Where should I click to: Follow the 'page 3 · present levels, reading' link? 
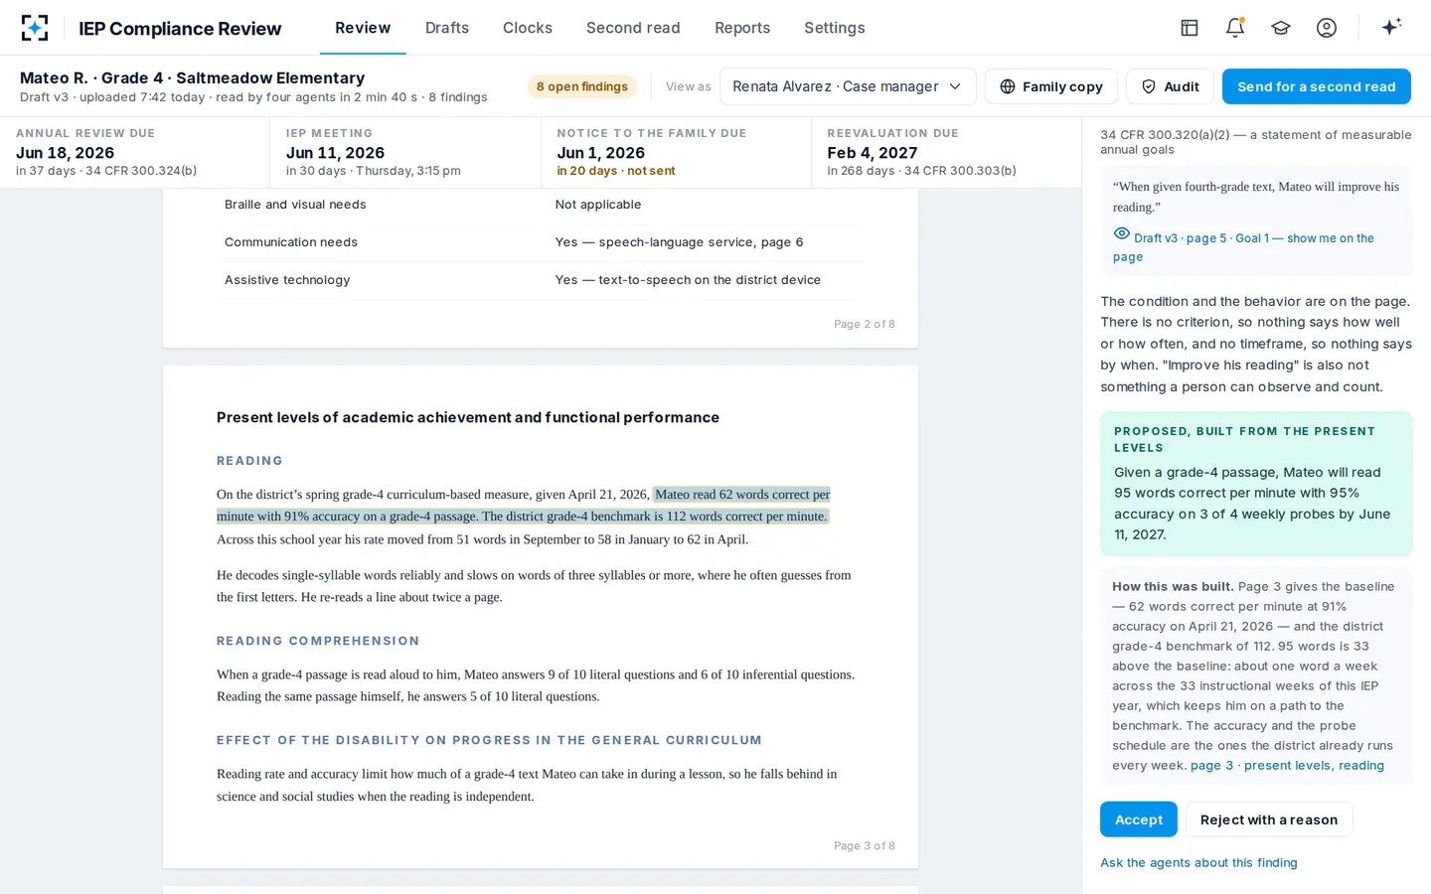coord(1287,766)
